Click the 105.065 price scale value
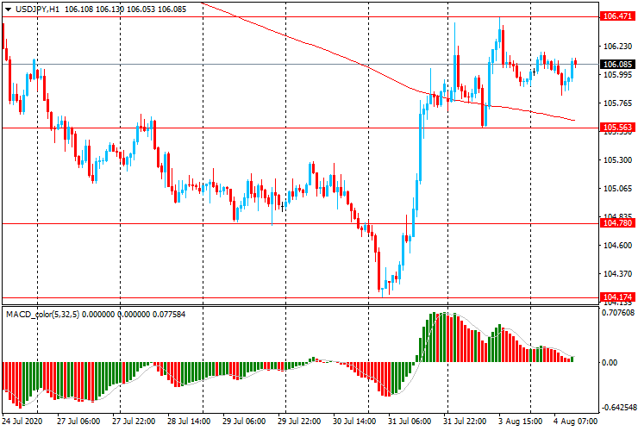This screenshot has height=431, width=638. coord(617,189)
